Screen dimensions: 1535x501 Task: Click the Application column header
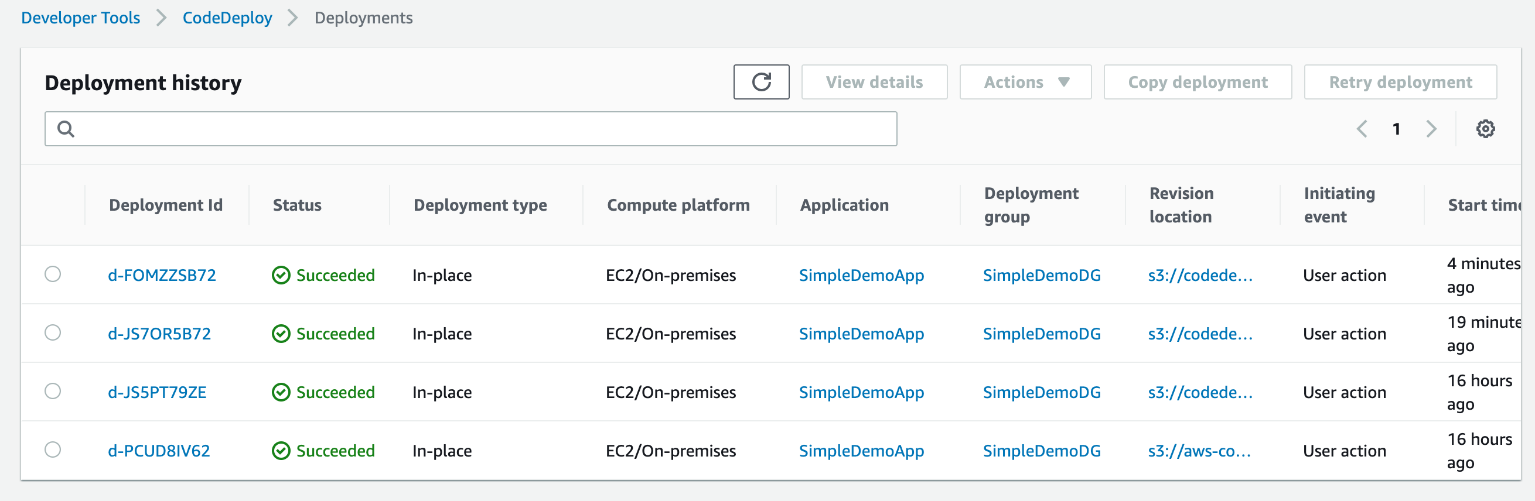pyautogui.click(x=844, y=205)
